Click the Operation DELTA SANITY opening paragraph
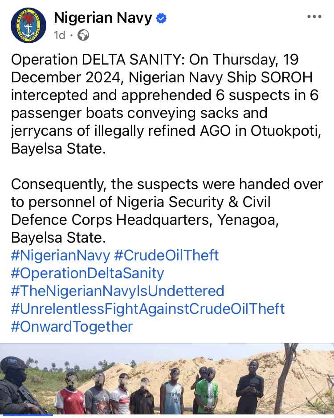Viewport: 334px width, 418px height. pos(166,104)
